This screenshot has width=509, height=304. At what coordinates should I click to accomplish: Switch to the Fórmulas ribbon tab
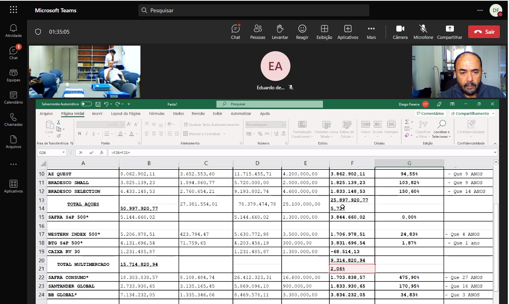click(157, 114)
